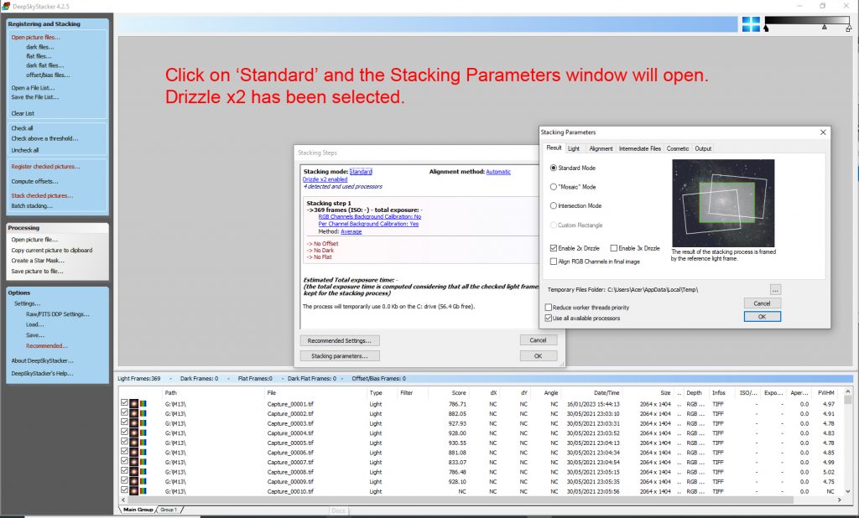859x518 pixels.
Task: Sort file list by Date/Time column
Action: [607, 392]
